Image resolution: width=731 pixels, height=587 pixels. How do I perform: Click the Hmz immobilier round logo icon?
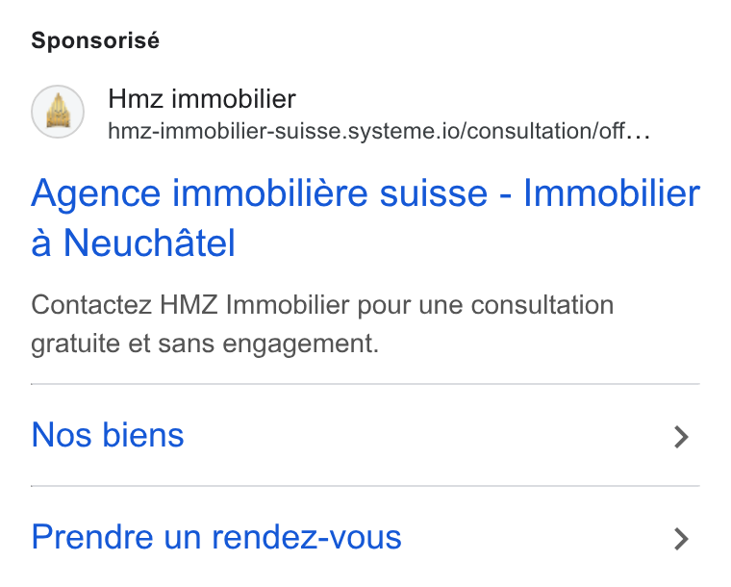coord(58,112)
